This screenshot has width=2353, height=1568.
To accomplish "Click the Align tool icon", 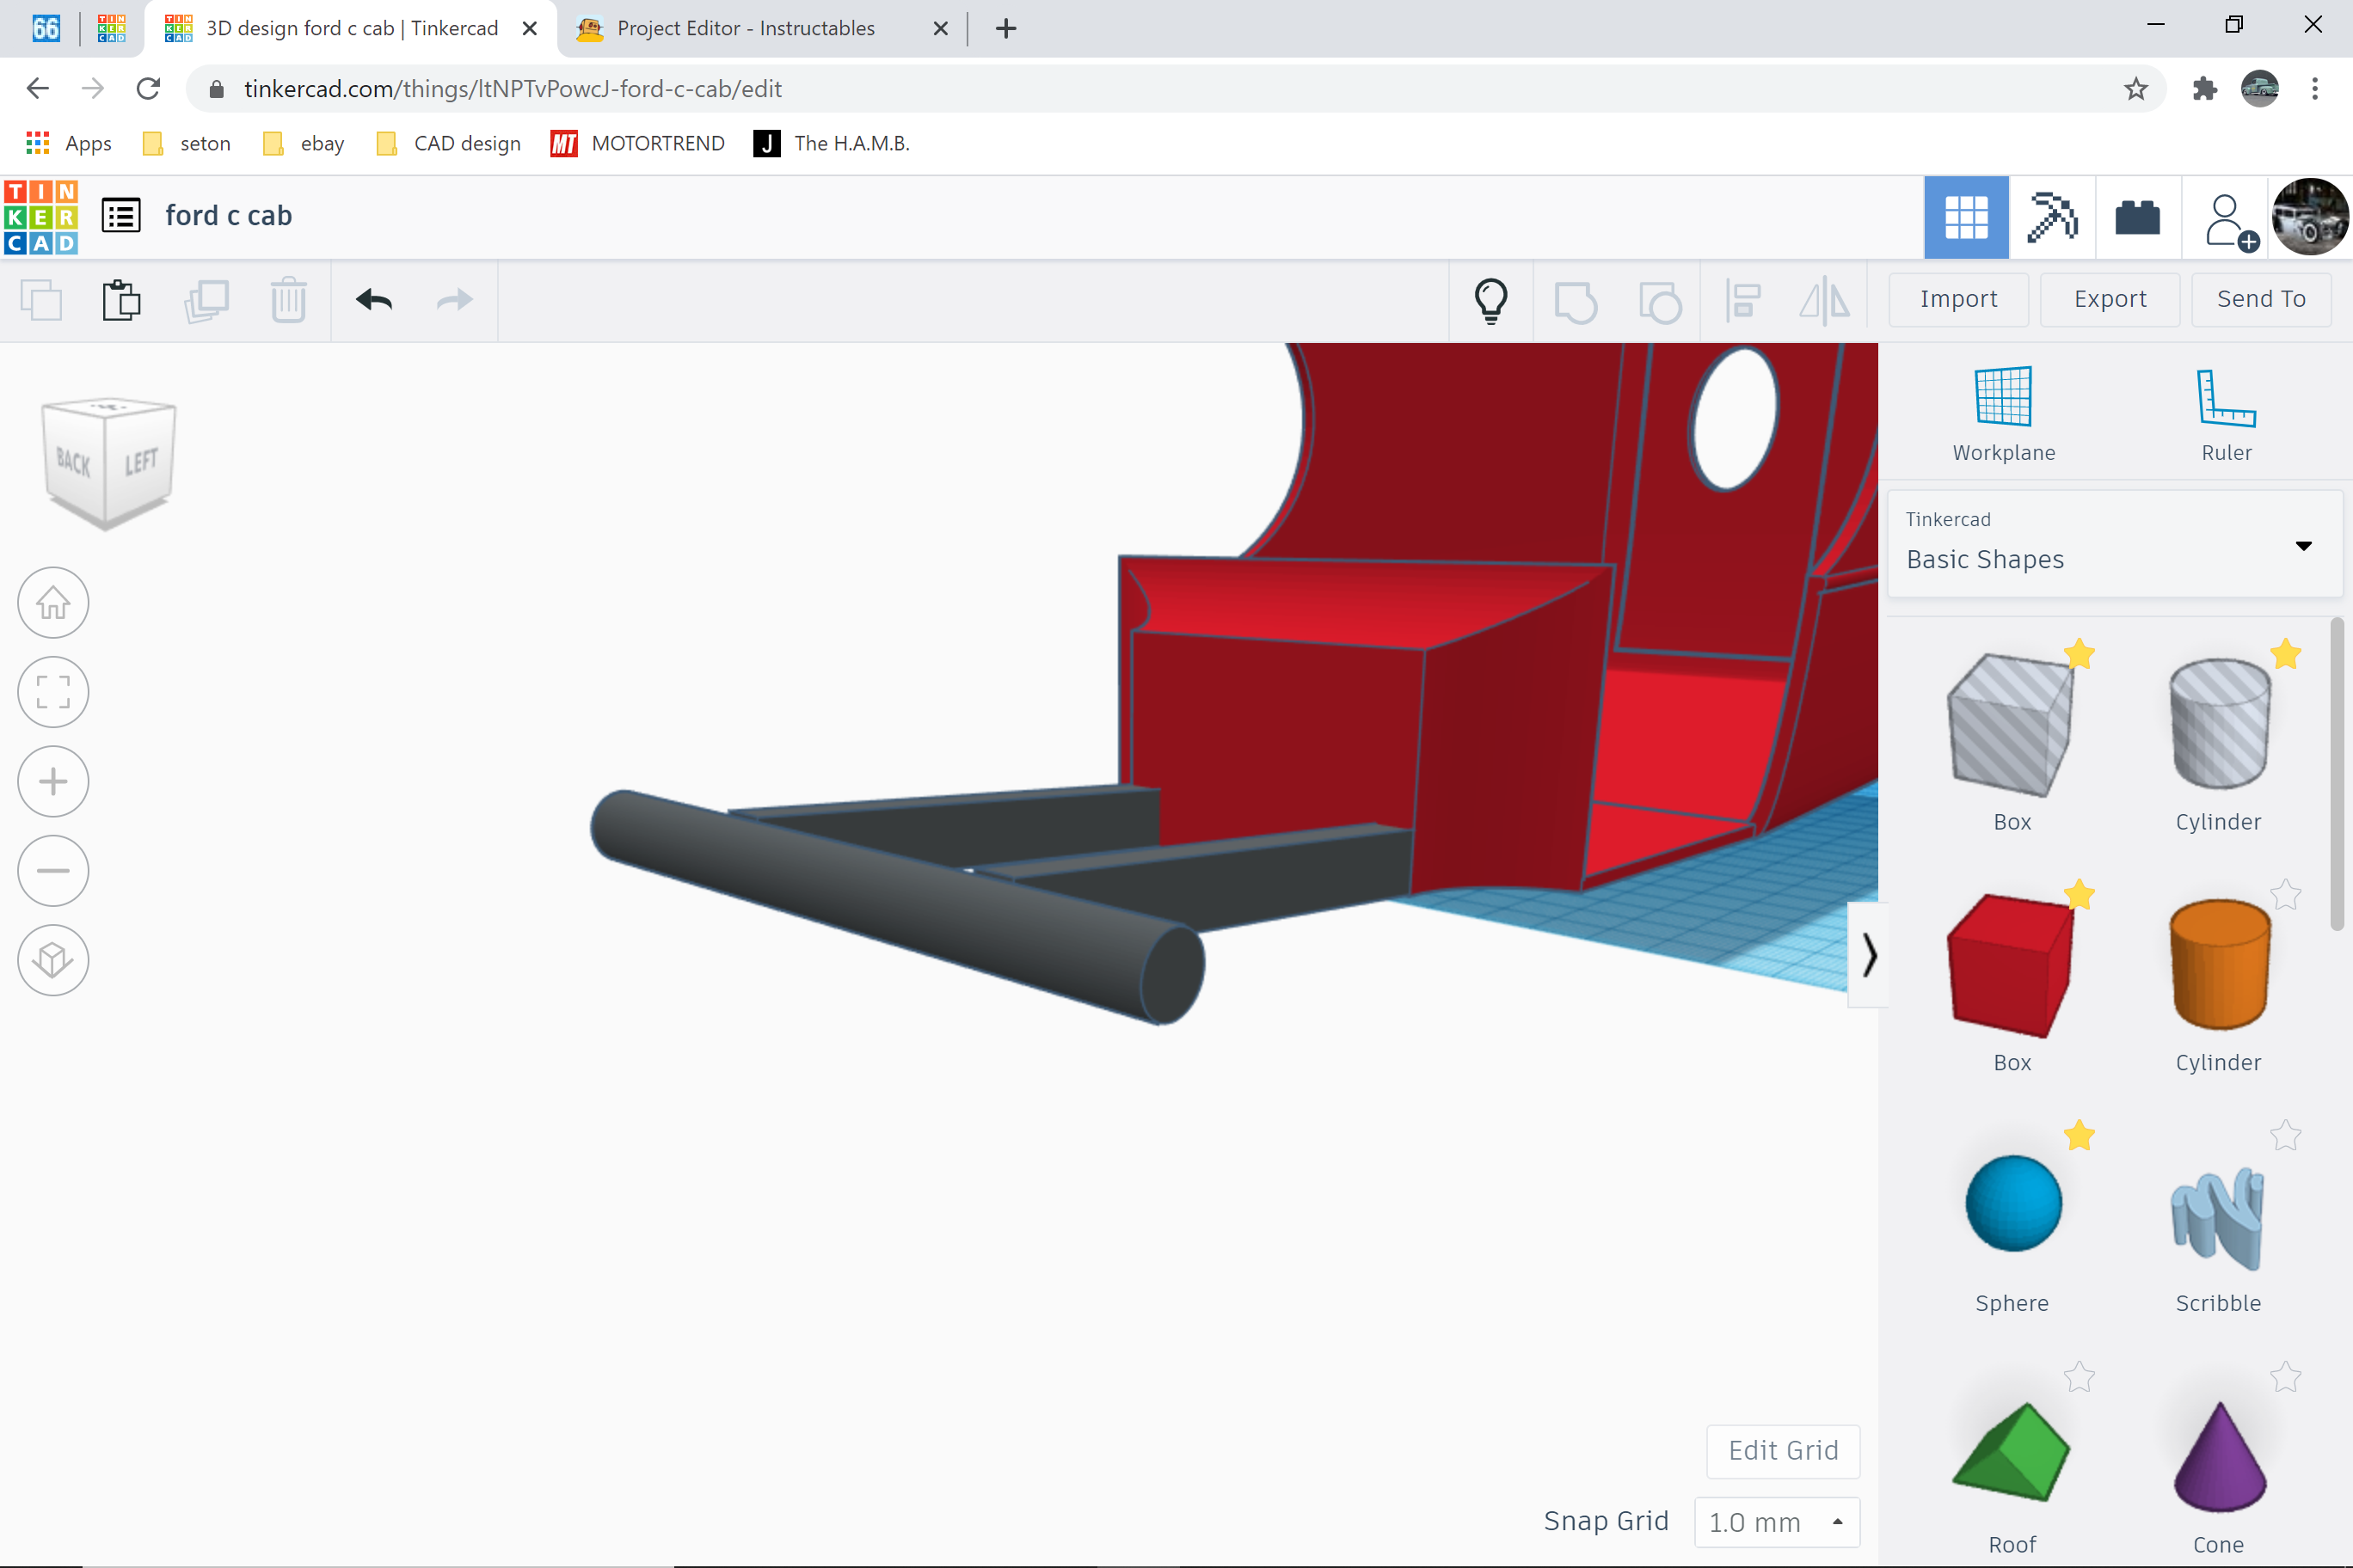I will tap(1742, 300).
